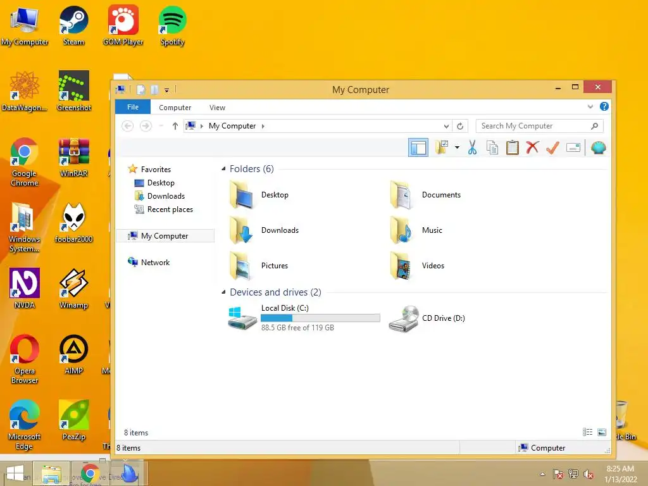The image size is (648, 486).
Task: Collapse the Devices and drives group
Action: tap(223, 292)
